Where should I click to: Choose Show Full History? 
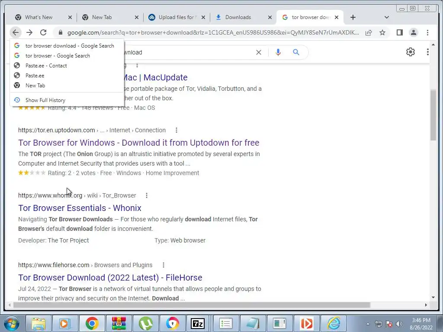67,100
